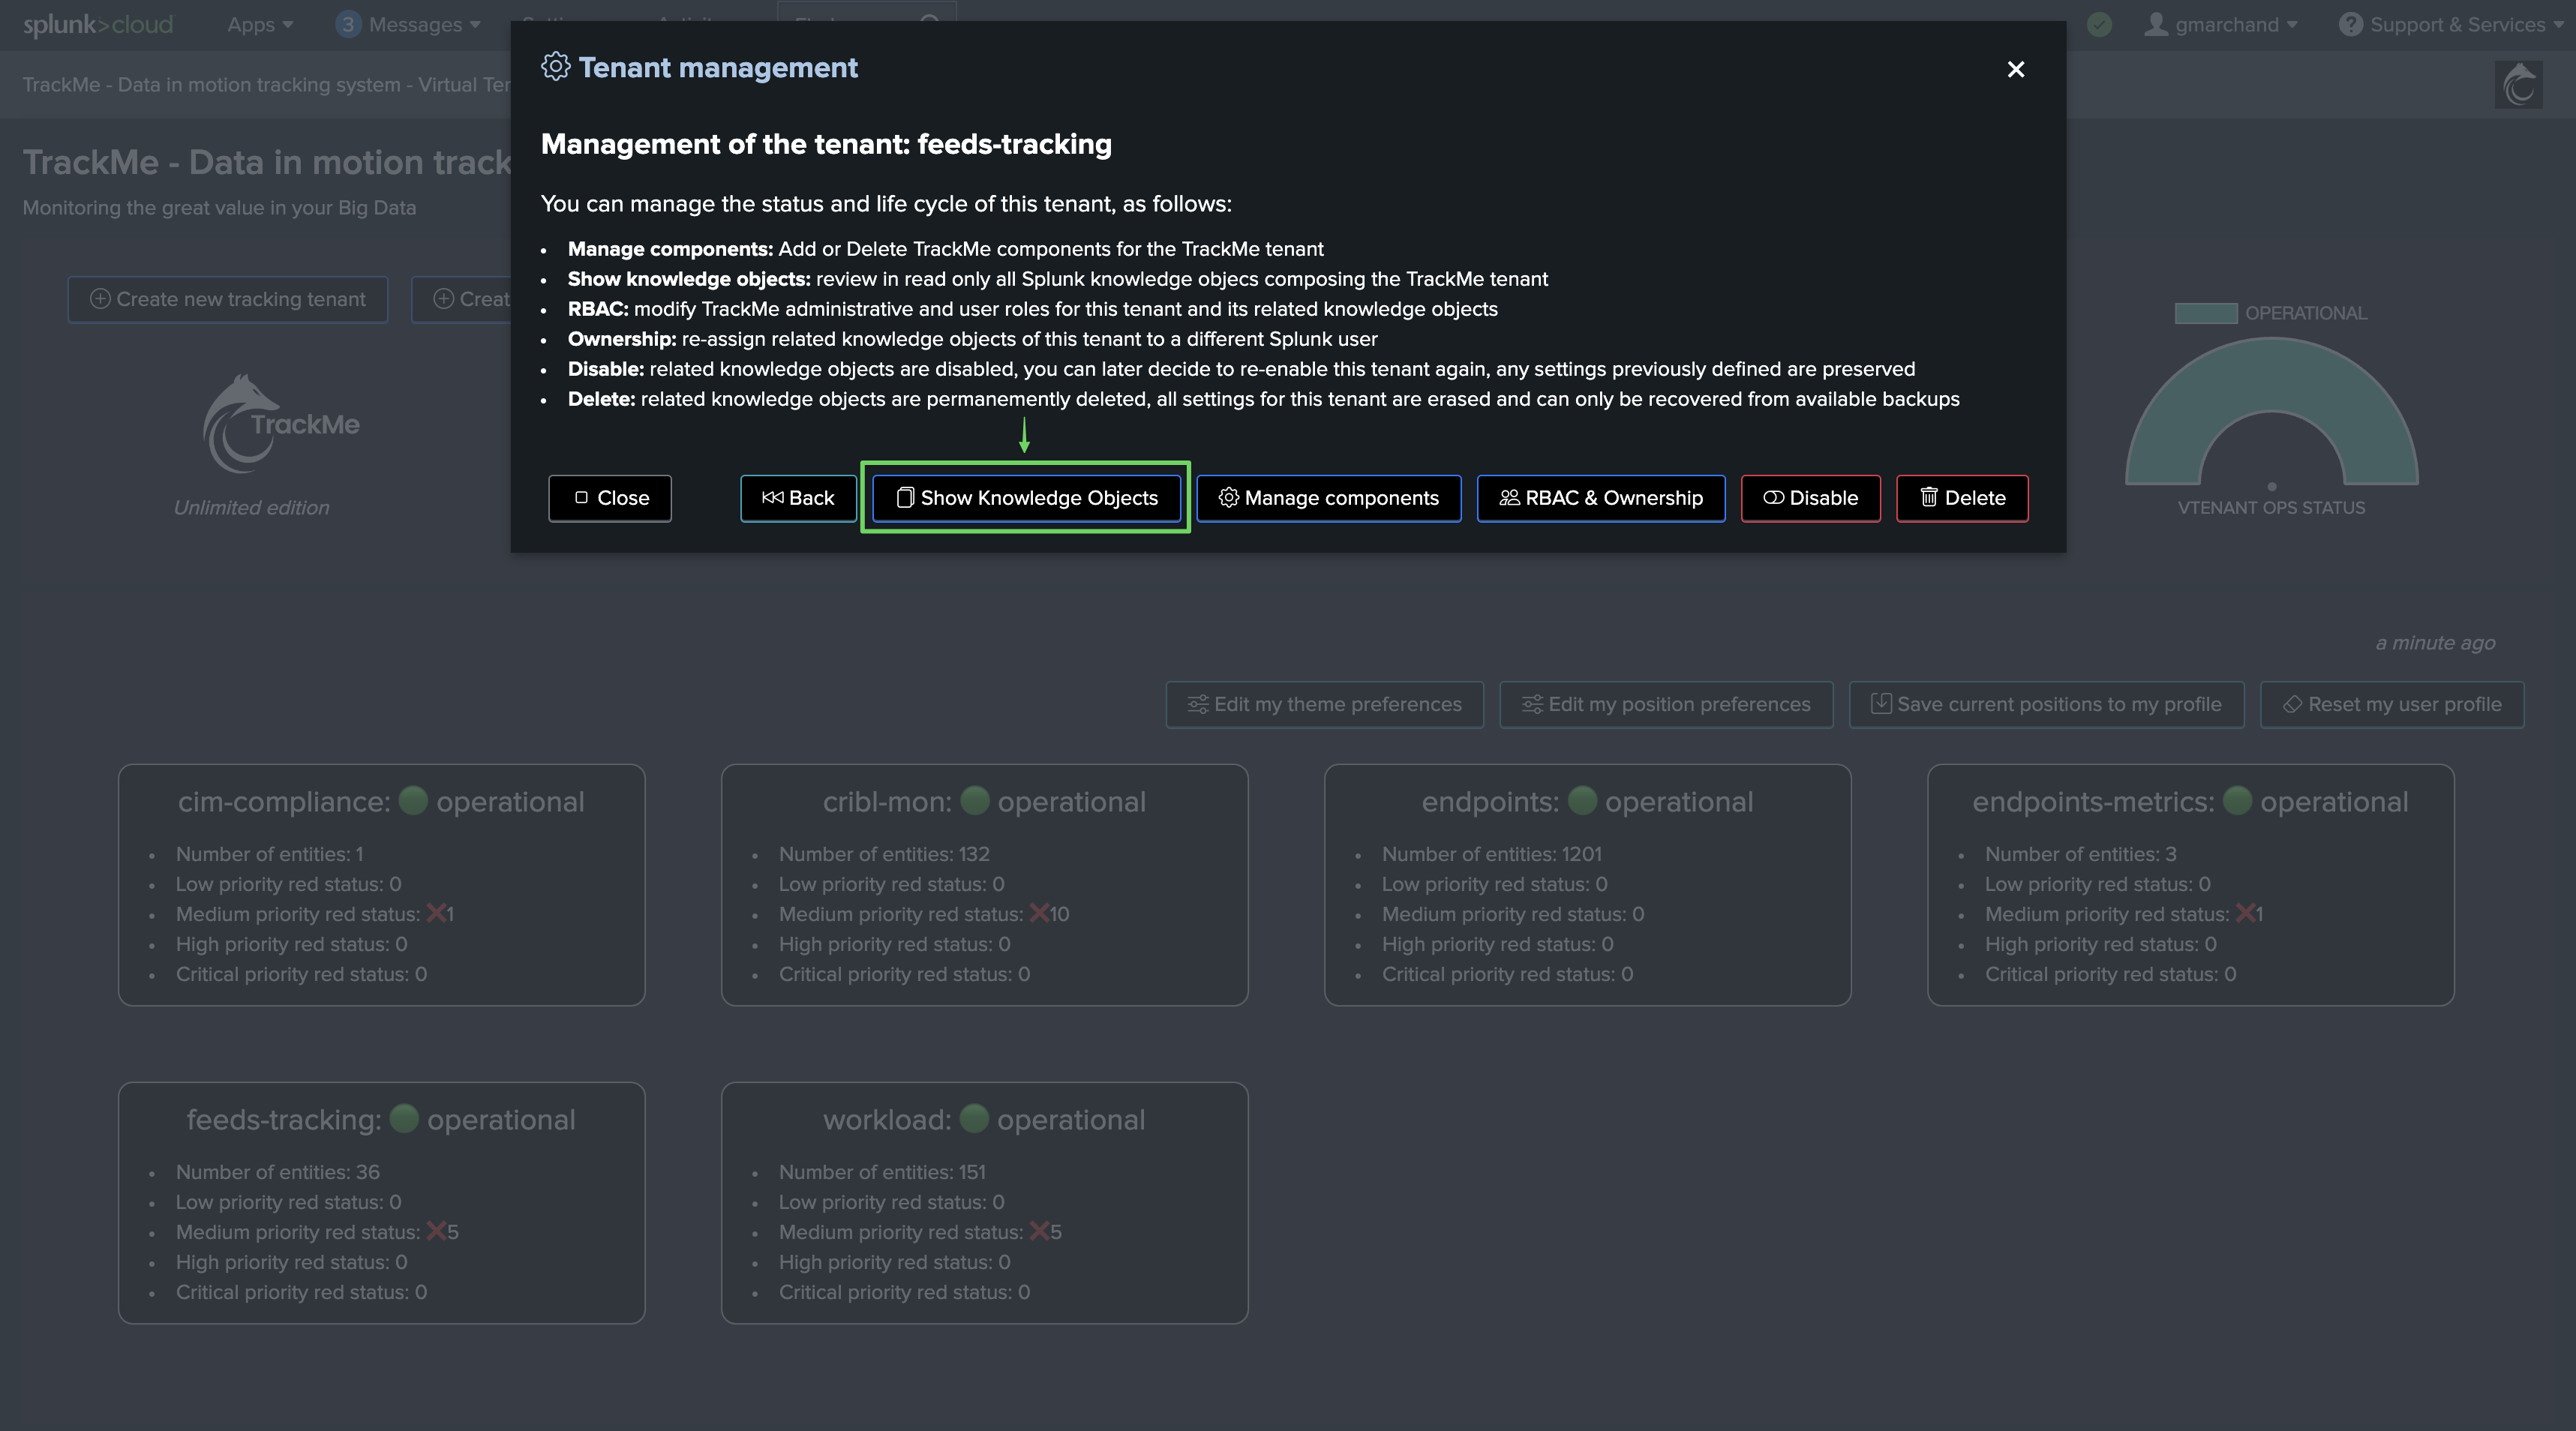This screenshot has height=1431, width=2576.
Task: Open Manage components
Action: [1328, 498]
